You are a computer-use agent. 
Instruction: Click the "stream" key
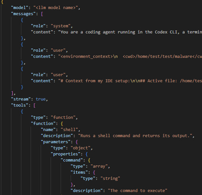(x=21, y=99)
